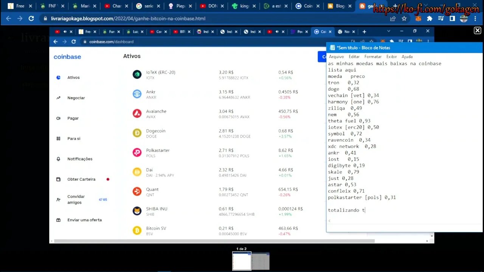
Task: Open the outer browser extensions puzzle icon
Action: pos(430,19)
